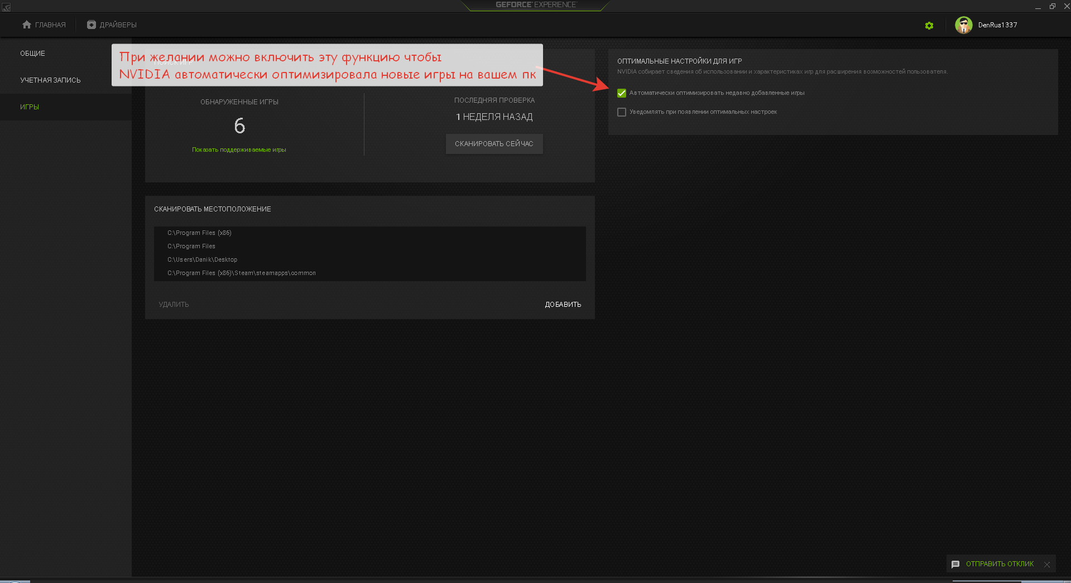
Task: Click УДАЛИТЬ to remove scan location
Action: (x=174, y=305)
